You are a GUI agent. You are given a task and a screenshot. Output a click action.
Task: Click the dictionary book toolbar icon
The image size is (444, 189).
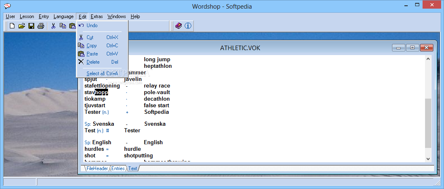[x=179, y=26]
